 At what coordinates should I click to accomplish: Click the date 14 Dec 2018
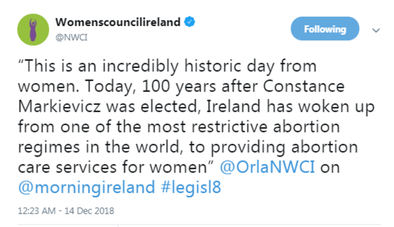[x=90, y=211]
